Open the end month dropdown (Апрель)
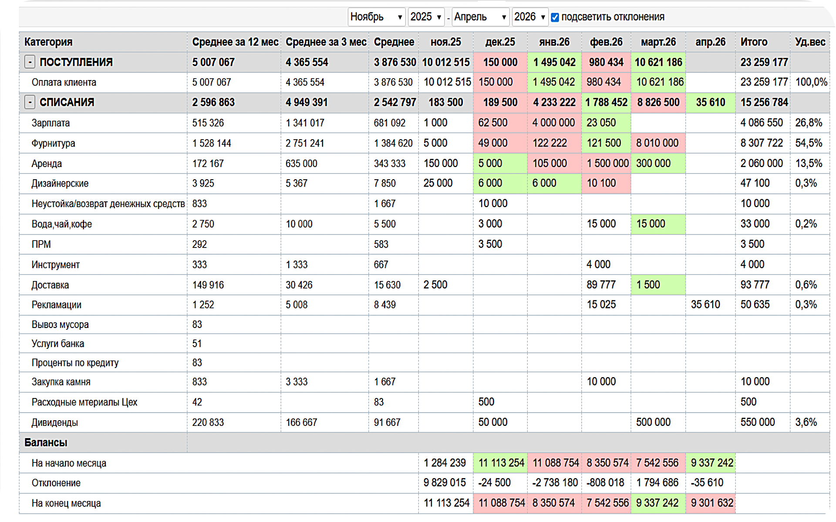This screenshot has width=836, height=522. 480,17
